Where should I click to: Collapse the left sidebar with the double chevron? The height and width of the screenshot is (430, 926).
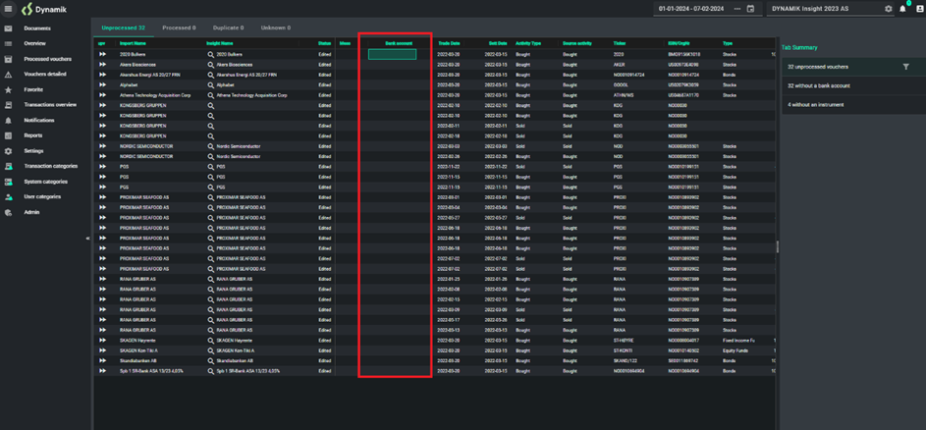(87, 238)
